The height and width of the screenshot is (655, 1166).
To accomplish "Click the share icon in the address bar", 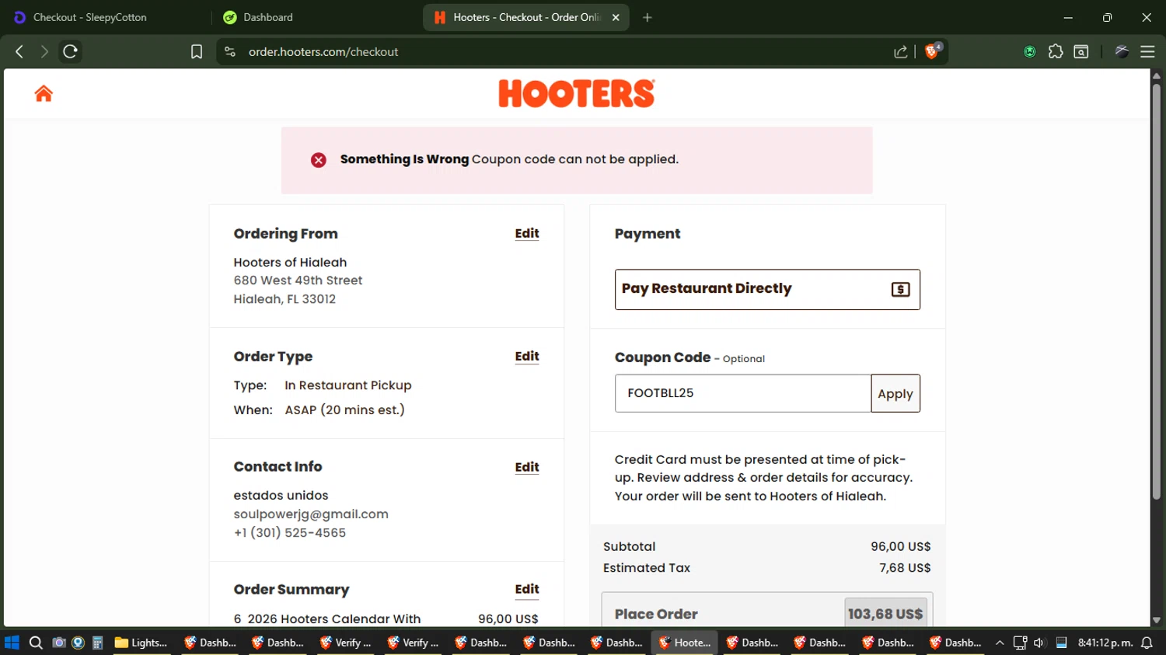I will click(901, 52).
